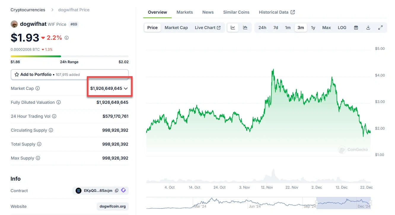Visit the dogwifcoin.org website link
The image size is (395, 215).
[x=113, y=206]
